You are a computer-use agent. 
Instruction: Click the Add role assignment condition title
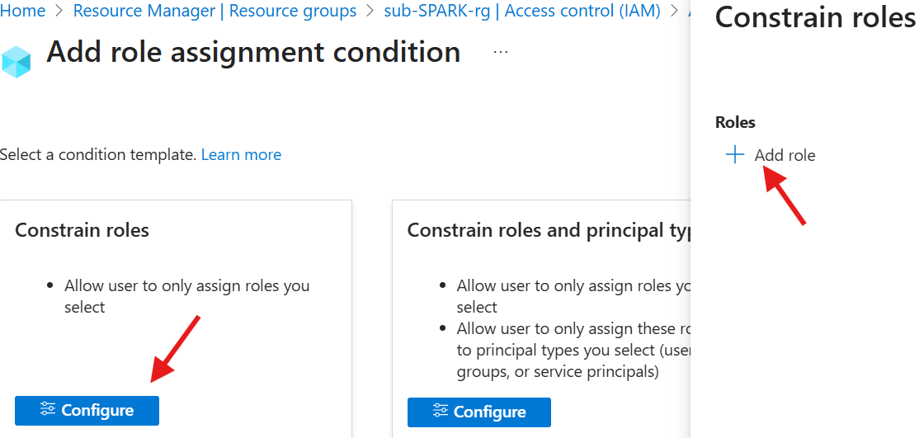pos(253,52)
